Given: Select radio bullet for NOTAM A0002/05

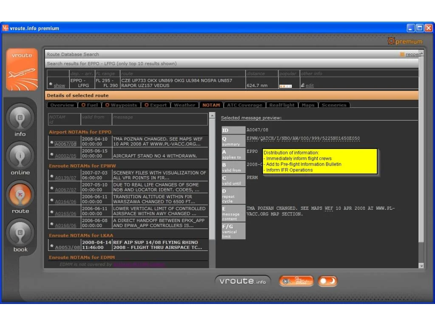Looking at the screenshot, I should [x=51, y=154].
